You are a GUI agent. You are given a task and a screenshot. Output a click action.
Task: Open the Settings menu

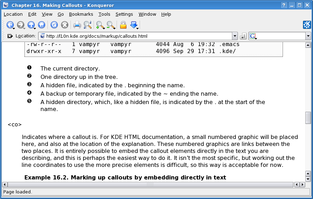[124, 14]
